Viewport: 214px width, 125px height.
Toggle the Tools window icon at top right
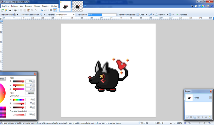(x=192, y=6)
